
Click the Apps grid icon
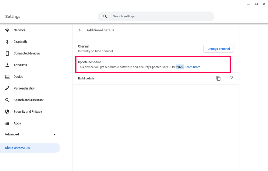coord(7,123)
